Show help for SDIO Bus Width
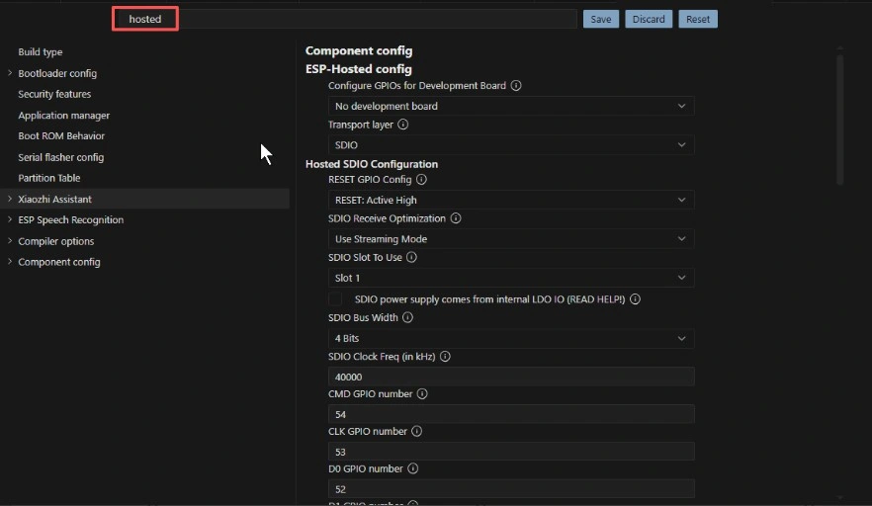 click(408, 318)
